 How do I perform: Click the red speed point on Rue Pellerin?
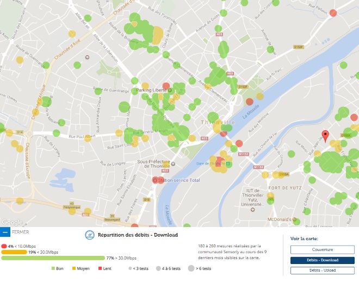(x=333, y=13)
